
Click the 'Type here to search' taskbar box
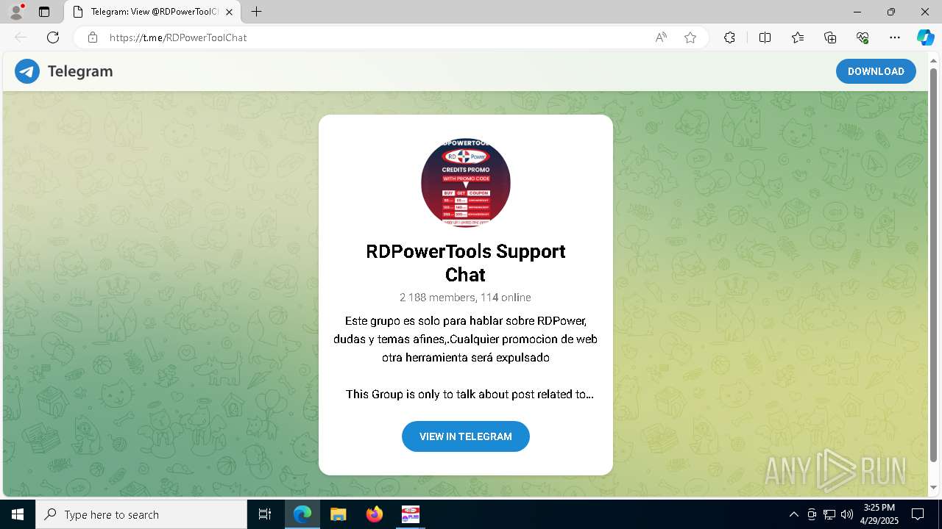pyautogui.click(x=141, y=514)
